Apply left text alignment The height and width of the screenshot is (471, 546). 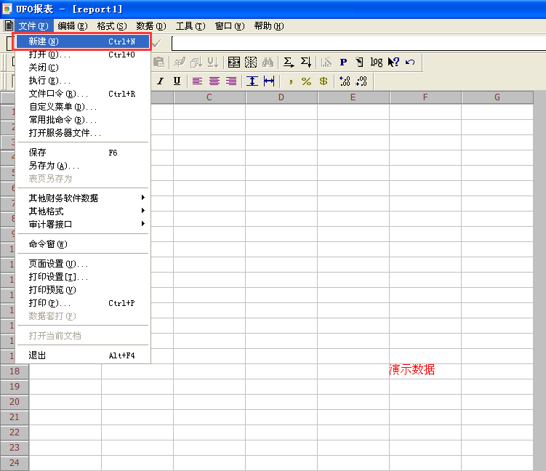click(198, 81)
